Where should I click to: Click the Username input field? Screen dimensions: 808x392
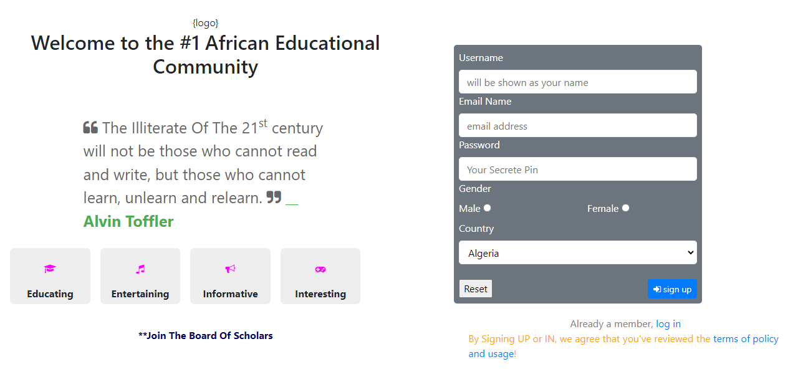(578, 82)
